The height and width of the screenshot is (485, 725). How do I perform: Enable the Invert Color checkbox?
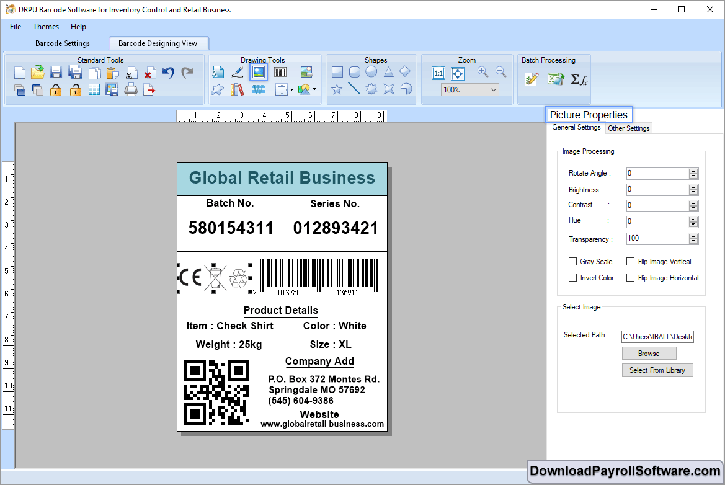(x=572, y=278)
